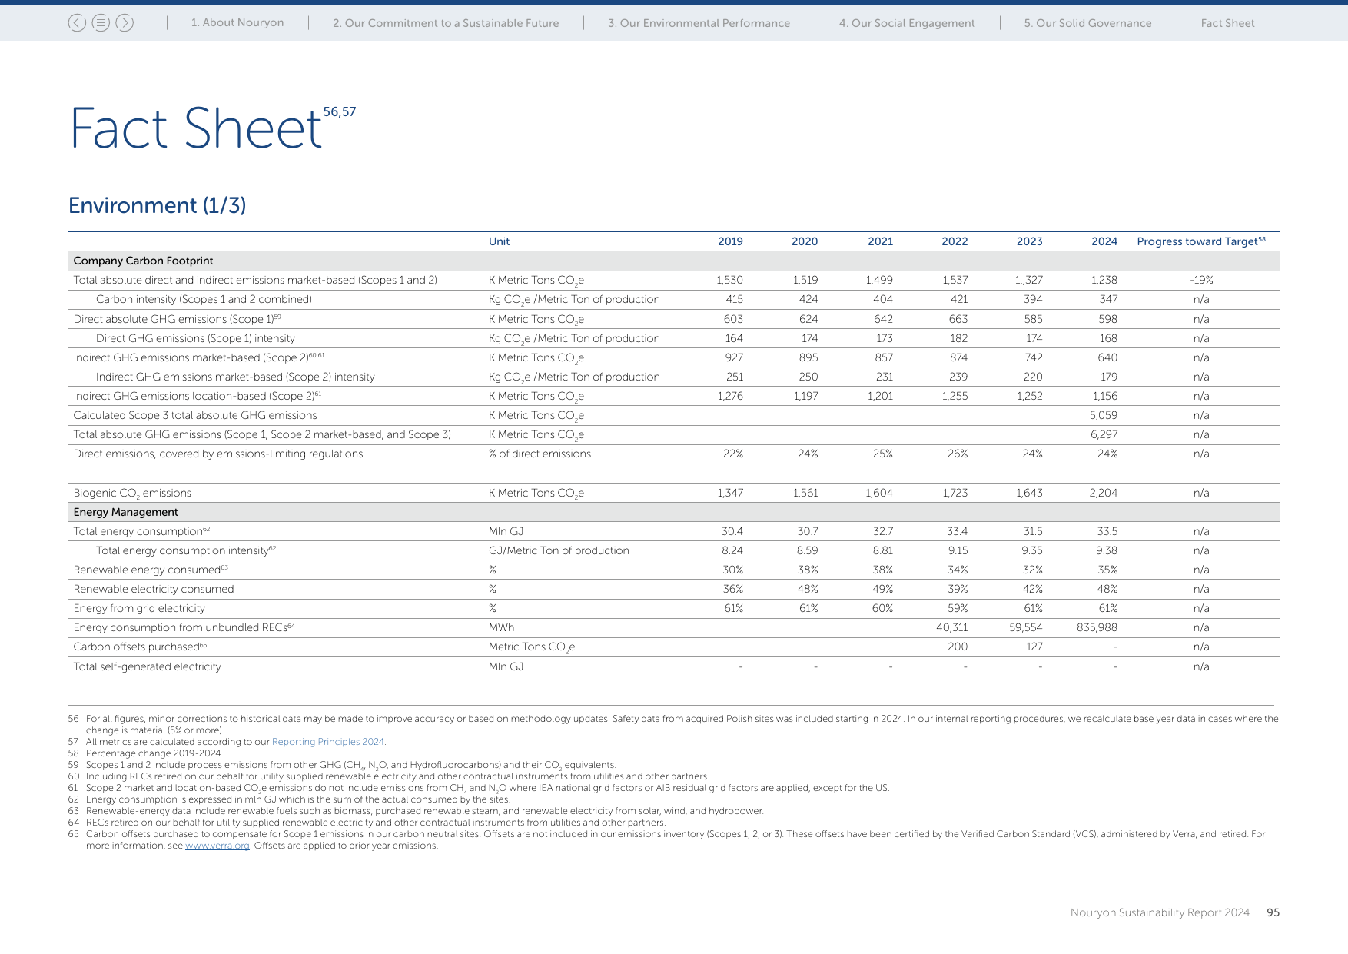Click the 'Energy Management' table header row
Image resolution: width=1348 pixels, height=954 pixels.
click(x=674, y=512)
